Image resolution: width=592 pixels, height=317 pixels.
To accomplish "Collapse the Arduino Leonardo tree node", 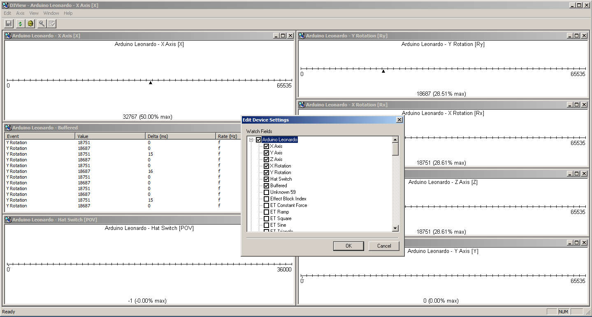I will coord(251,140).
